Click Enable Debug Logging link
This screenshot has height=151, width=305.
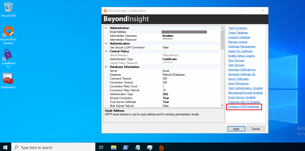click(x=241, y=56)
